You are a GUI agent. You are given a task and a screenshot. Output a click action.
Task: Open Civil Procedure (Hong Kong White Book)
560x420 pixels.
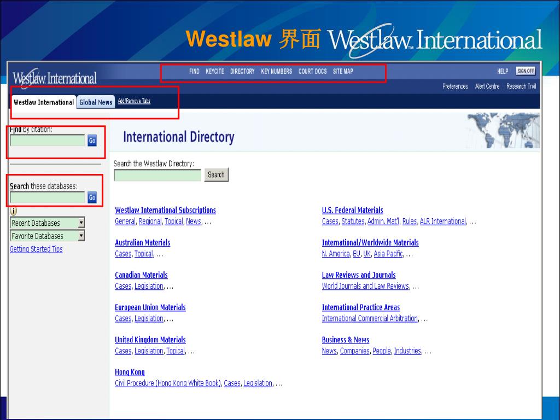[168, 383]
